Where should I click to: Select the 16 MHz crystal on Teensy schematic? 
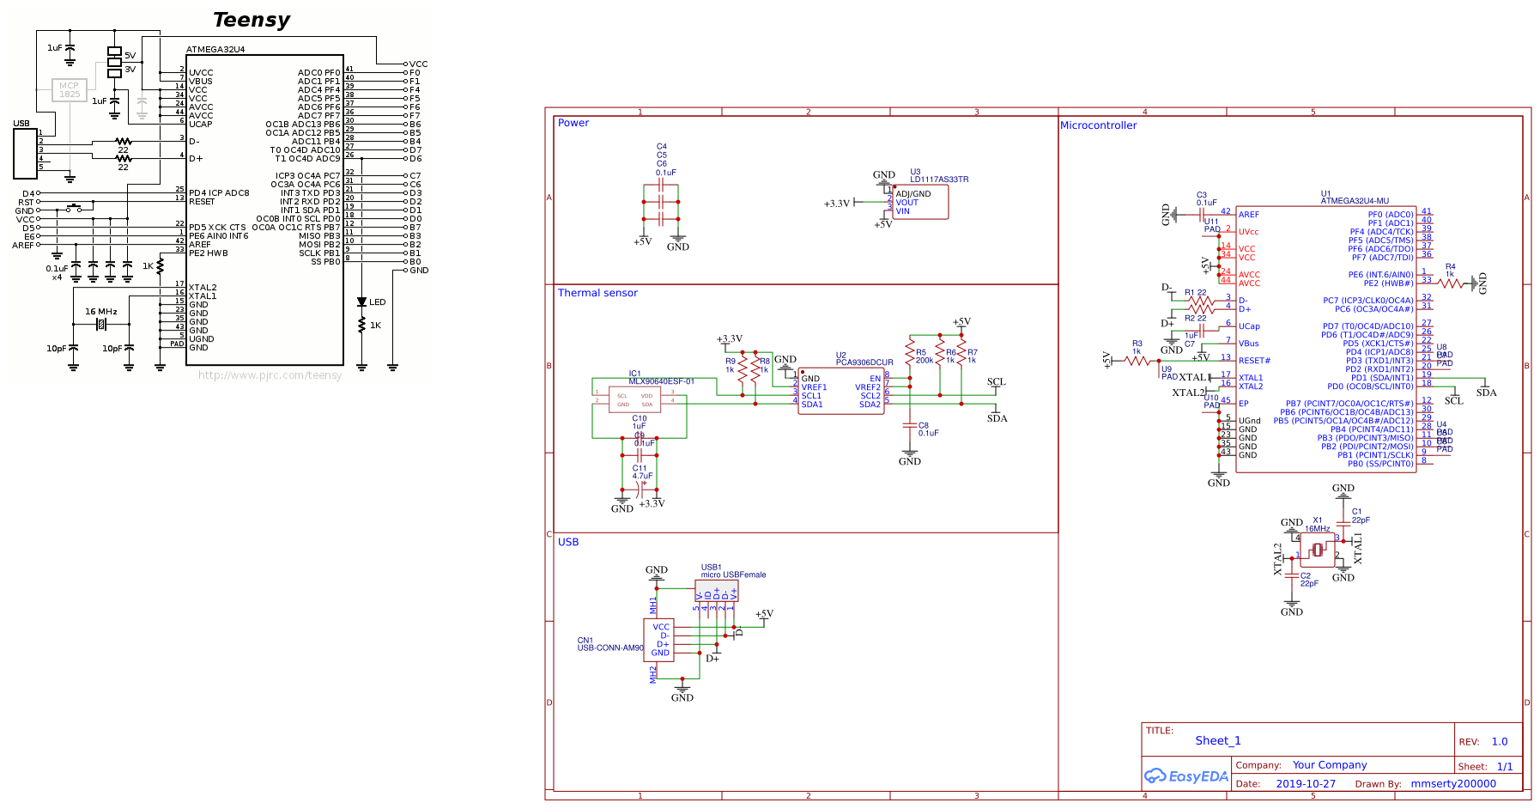(x=101, y=324)
